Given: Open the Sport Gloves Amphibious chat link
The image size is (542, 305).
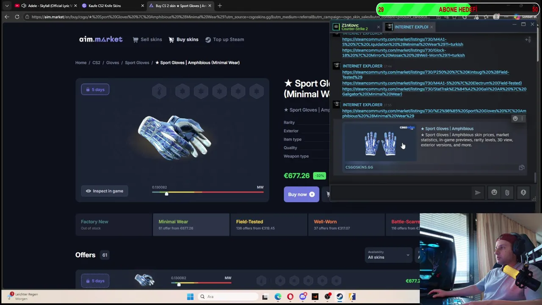Looking at the screenshot, I should click(434, 114).
